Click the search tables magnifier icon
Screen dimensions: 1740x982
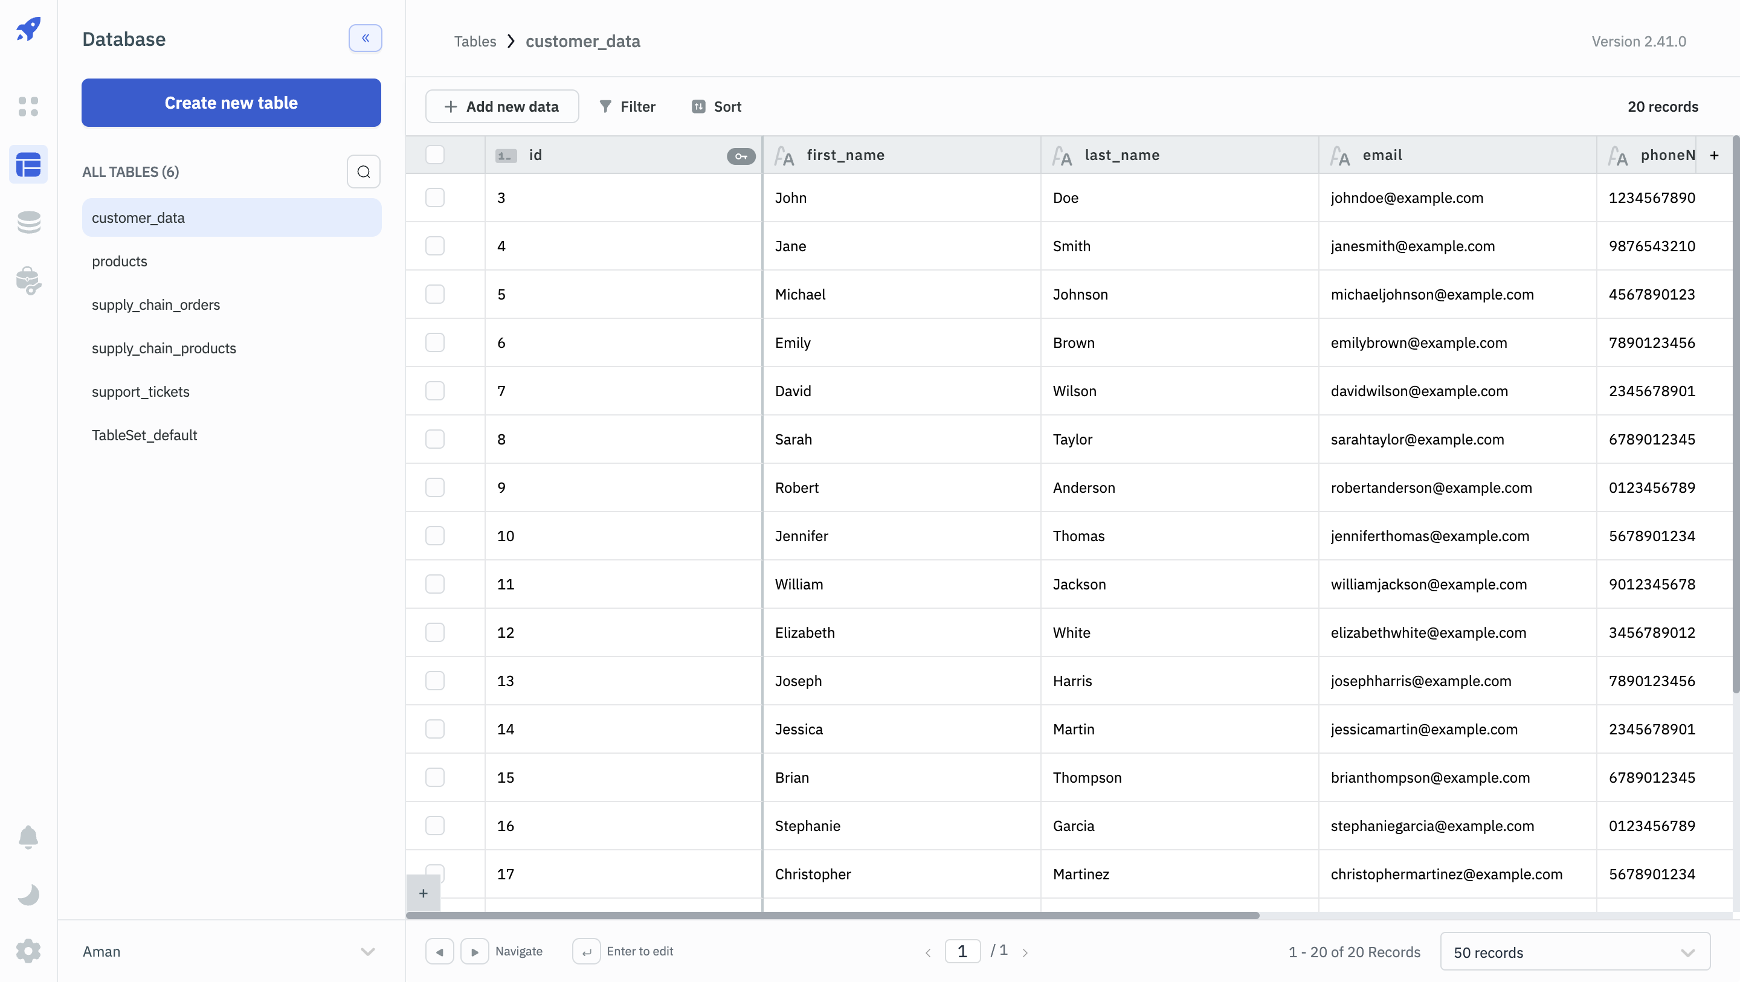(363, 172)
